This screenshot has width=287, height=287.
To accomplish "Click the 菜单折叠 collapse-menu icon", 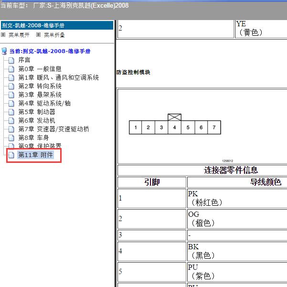I will (x=38, y=34).
